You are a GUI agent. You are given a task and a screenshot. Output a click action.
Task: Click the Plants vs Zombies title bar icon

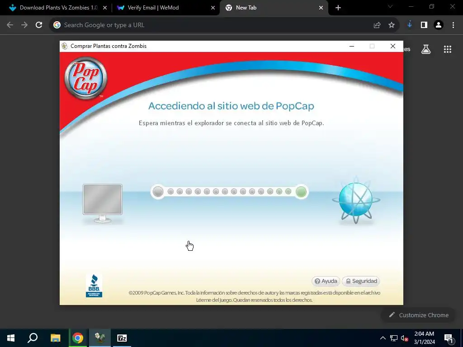pos(64,46)
